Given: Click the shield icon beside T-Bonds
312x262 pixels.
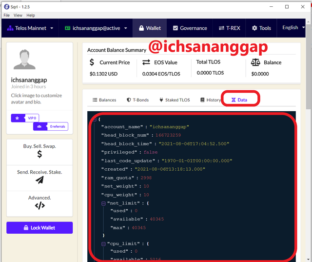Looking at the screenshot, I should pos(129,100).
